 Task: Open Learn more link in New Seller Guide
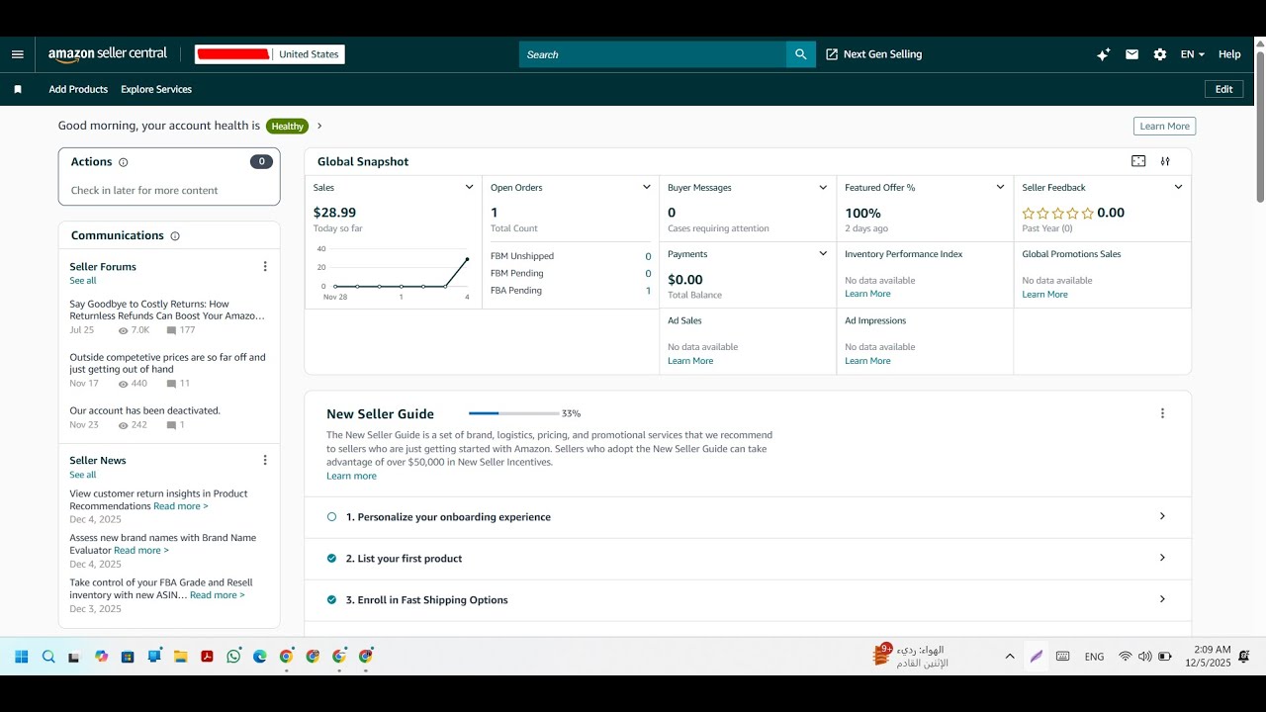[351, 476]
